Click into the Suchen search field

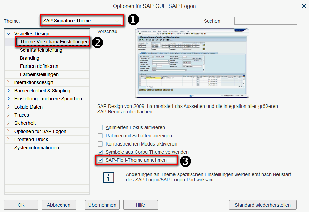(x=266, y=21)
